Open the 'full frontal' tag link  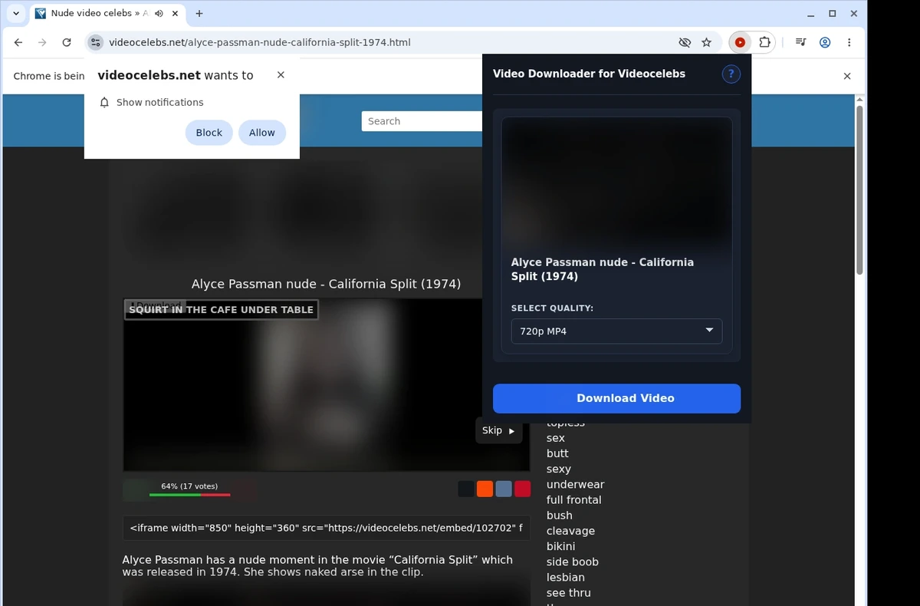click(x=573, y=499)
